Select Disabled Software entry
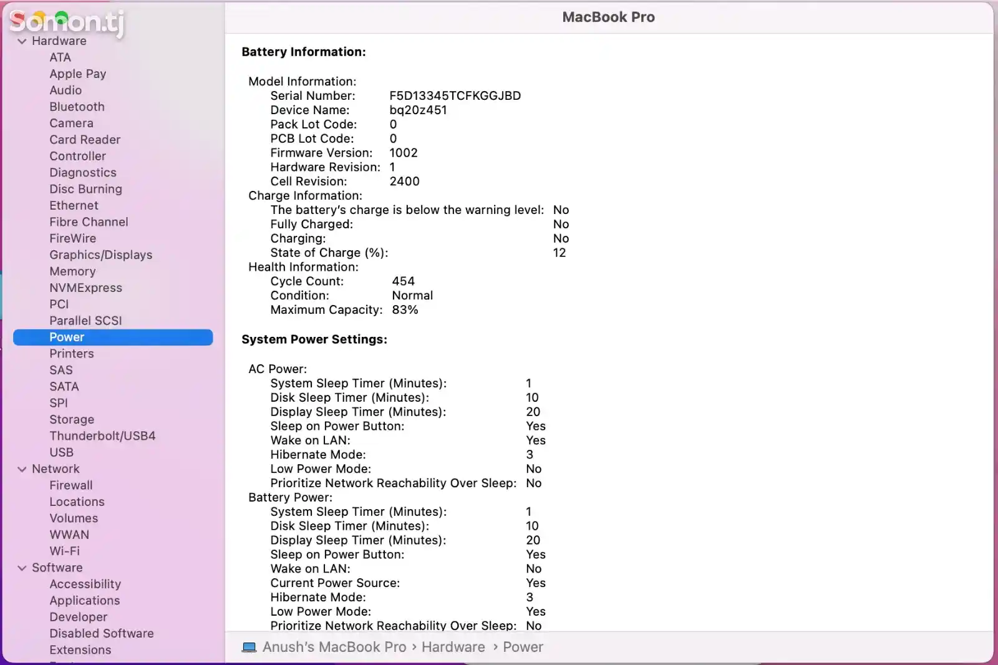The width and height of the screenshot is (998, 665). (101, 634)
